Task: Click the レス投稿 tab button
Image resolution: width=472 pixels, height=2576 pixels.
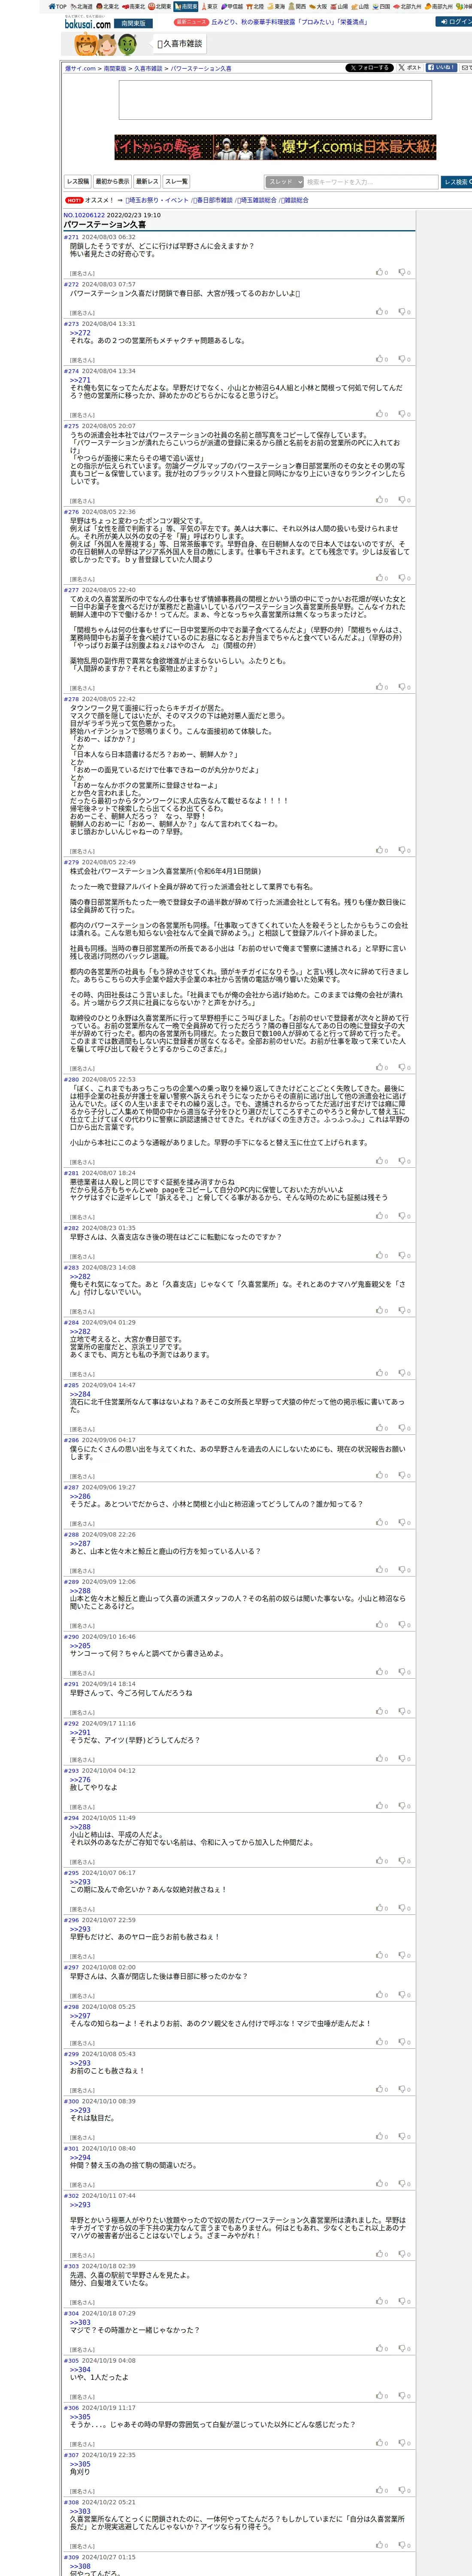Action: (x=78, y=182)
